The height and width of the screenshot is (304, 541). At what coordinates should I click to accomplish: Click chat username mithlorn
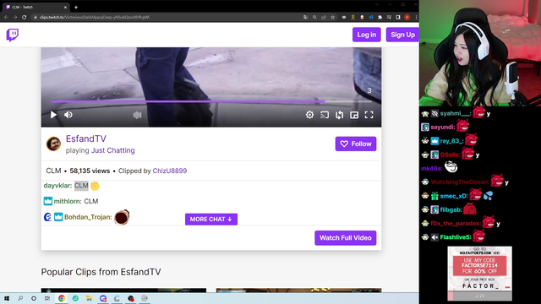(67, 201)
